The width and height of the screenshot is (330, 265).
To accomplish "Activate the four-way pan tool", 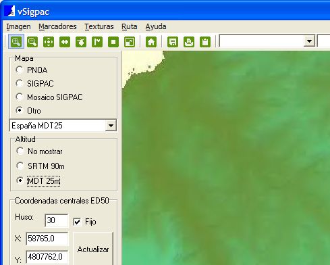I will tap(49, 42).
